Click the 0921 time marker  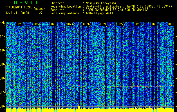pyautogui.click(x=19, y=24)
